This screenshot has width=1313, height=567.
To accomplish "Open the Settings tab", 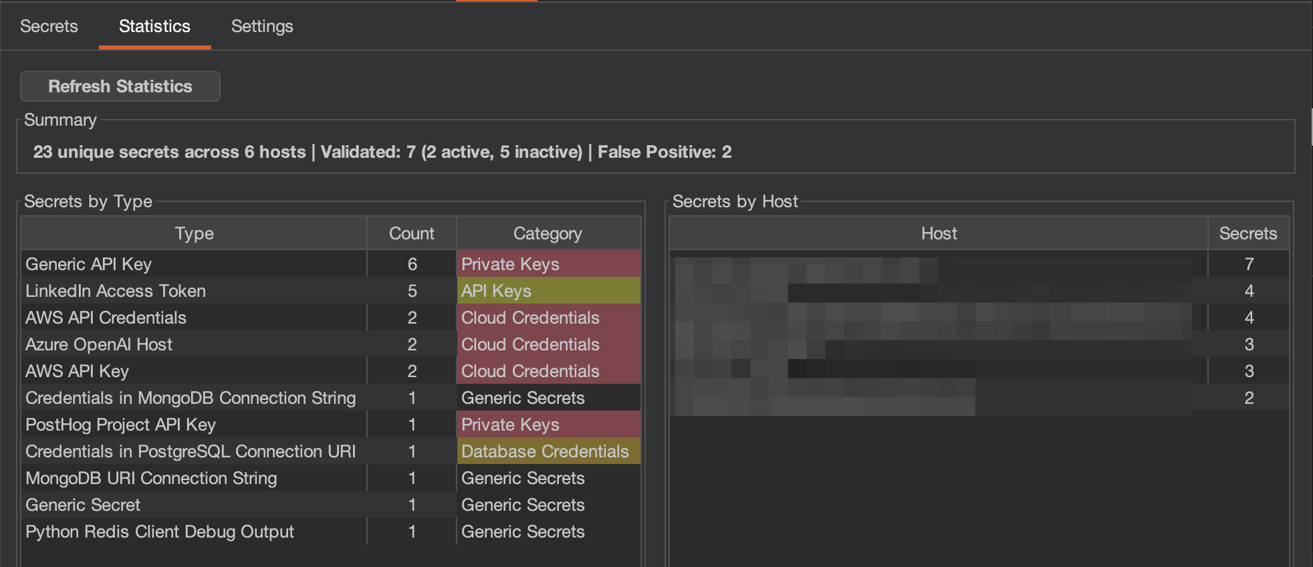I will (261, 27).
